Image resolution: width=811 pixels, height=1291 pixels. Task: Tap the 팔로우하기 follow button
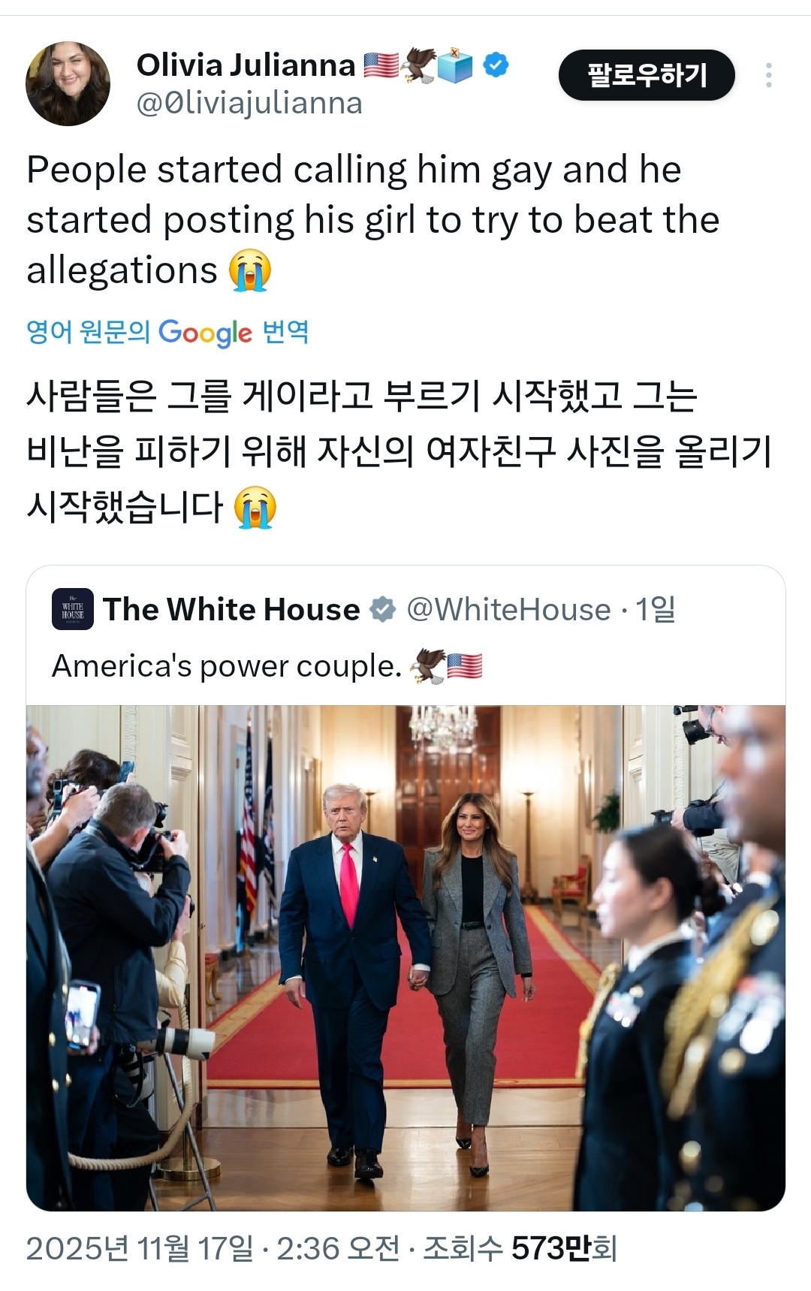[647, 75]
